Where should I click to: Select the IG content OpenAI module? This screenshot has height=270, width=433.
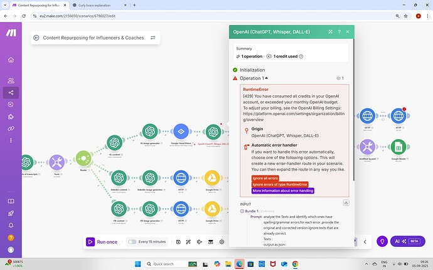pyautogui.click(x=114, y=143)
